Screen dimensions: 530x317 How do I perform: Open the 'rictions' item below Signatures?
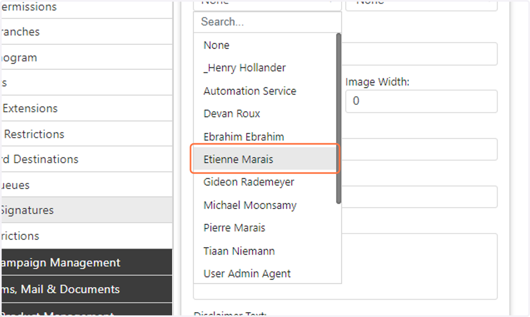tap(86, 236)
